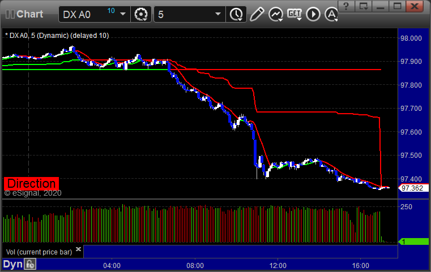Expand the interval 5 dropdown arrow
This screenshot has height=272, width=431.
click(218, 14)
